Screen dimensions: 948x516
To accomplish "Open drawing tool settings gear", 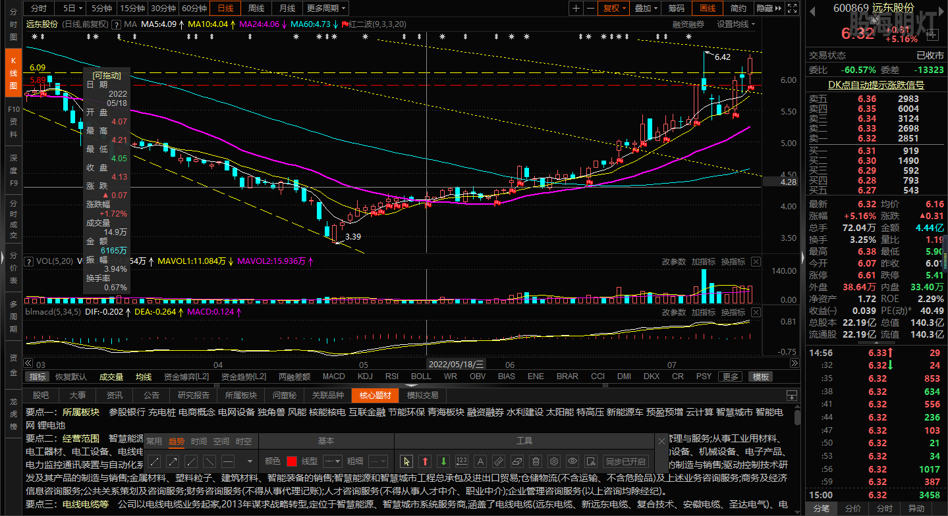I will click(x=554, y=461).
